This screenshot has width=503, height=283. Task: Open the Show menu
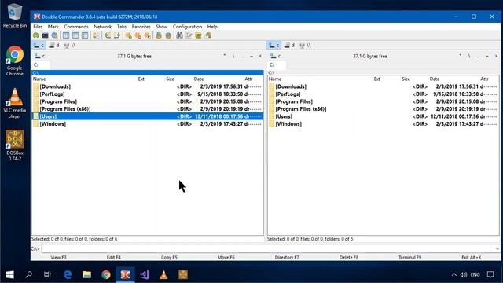coord(162,27)
